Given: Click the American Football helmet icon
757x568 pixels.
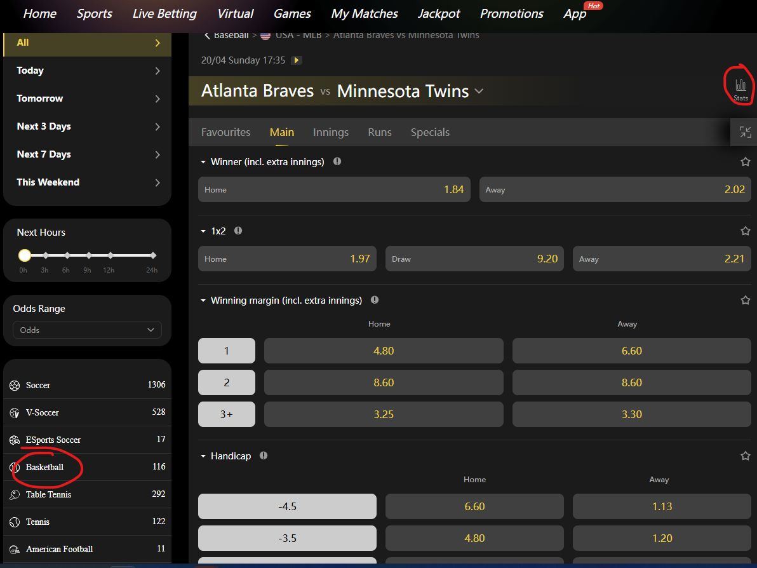Looking at the screenshot, I should [15, 549].
